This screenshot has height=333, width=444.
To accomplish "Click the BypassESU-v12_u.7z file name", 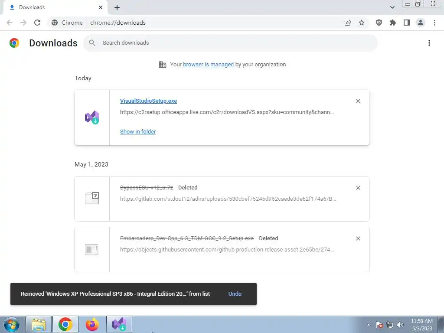I will coord(147,187).
